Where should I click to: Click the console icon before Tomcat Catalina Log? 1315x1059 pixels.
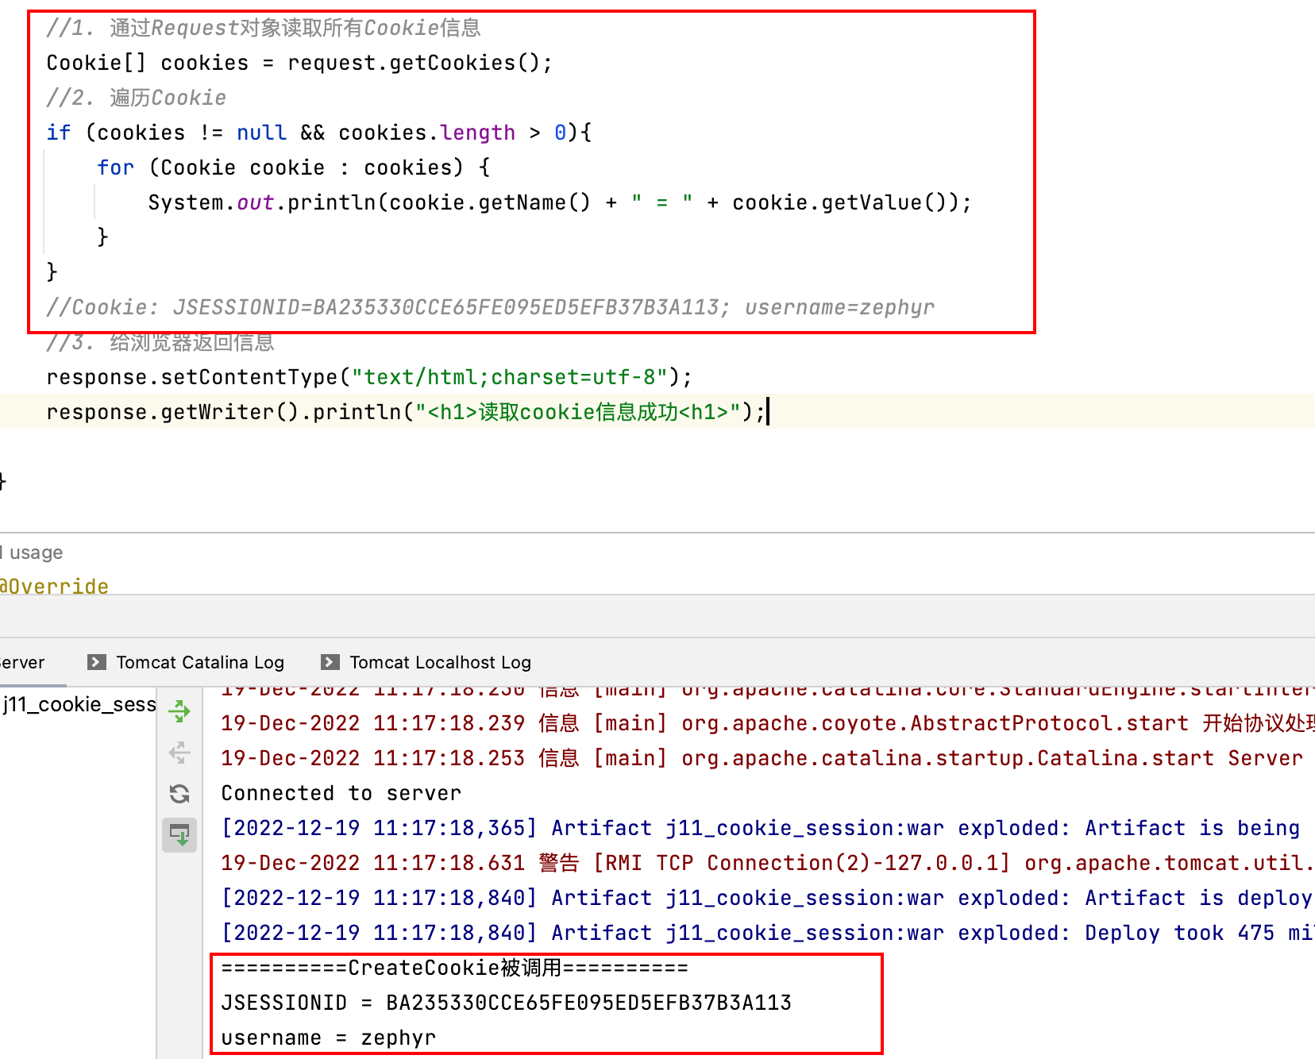tap(97, 662)
